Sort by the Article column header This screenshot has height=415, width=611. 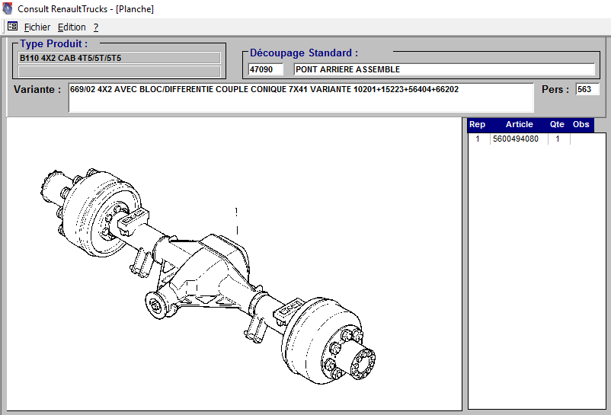(x=519, y=125)
